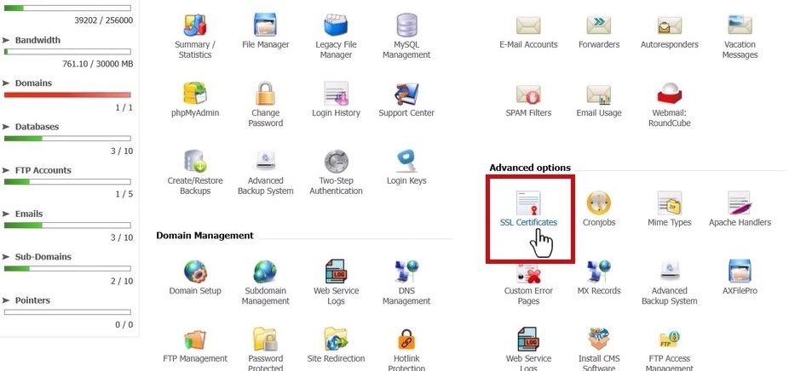Open File Manager
This screenshot has width=812, height=371.
tap(265, 25)
